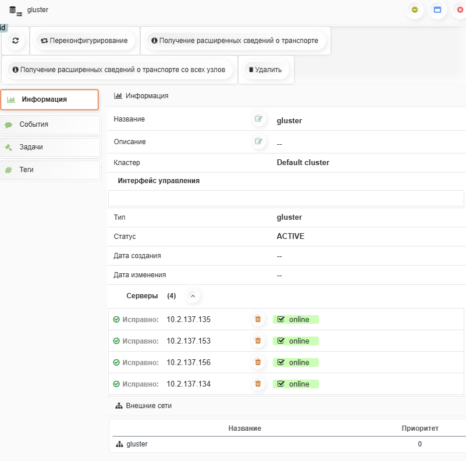Viewport: 466px width, 461px height.
Task: Close the gluster window
Action: pyautogui.click(x=460, y=10)
